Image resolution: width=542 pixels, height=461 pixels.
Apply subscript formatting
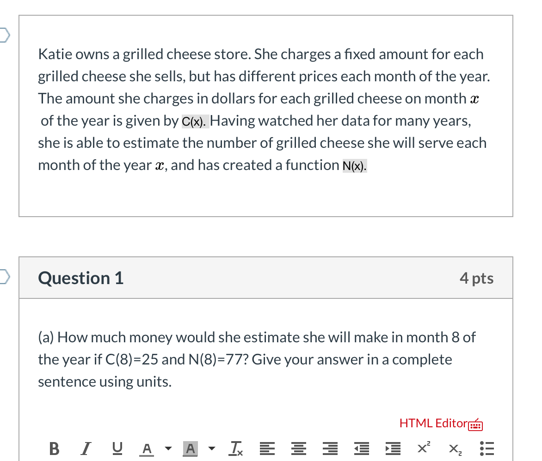coord(454,448)
